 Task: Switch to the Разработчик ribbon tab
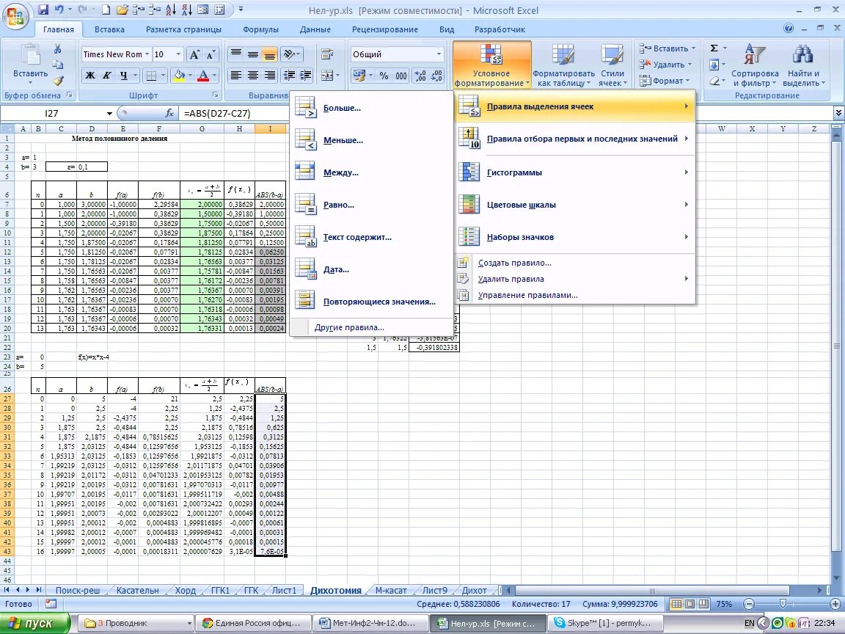(500, 29)
